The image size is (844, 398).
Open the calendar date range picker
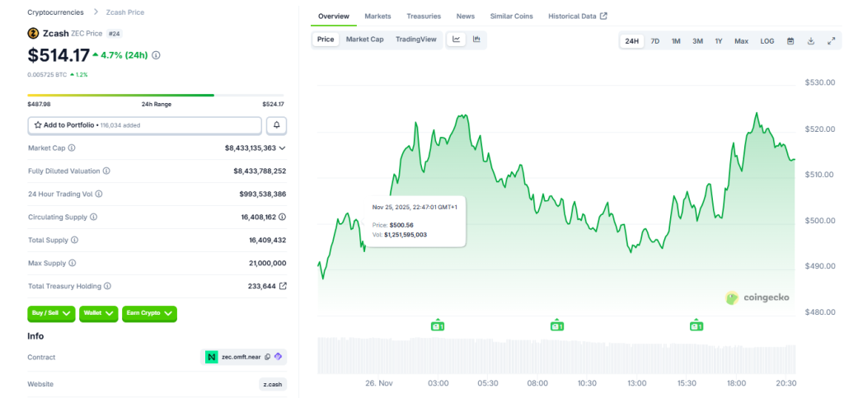coord(790,41)
